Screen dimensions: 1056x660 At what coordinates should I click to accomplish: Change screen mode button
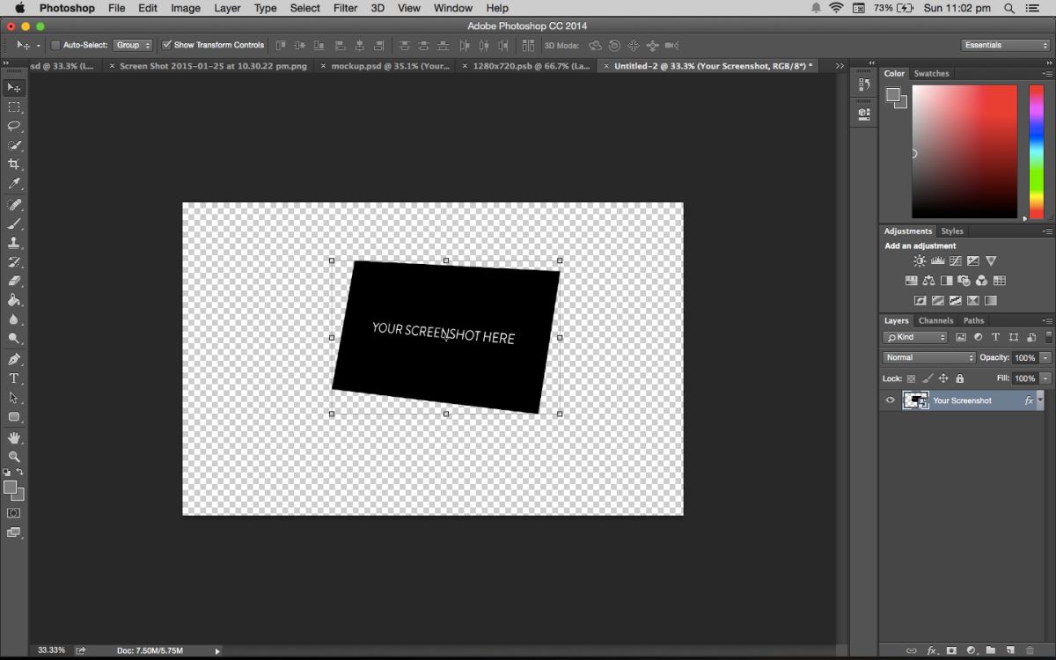coord(14,532)
